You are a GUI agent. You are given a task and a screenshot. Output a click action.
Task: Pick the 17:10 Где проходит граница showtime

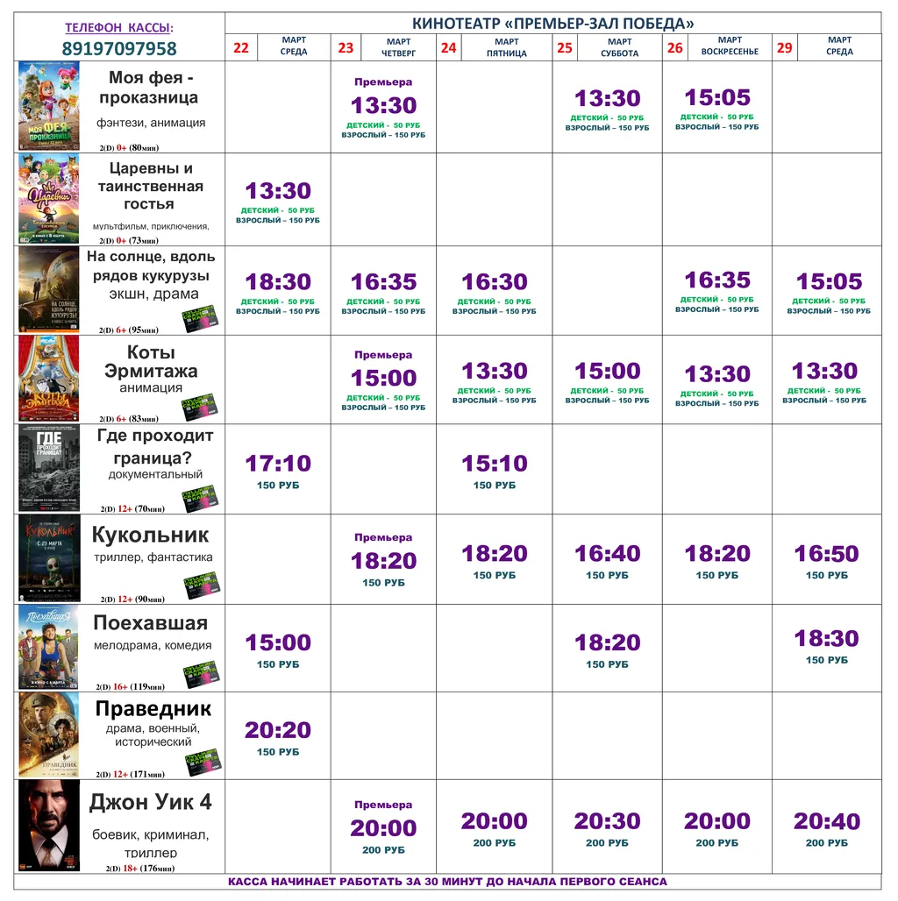coord(278,464)
